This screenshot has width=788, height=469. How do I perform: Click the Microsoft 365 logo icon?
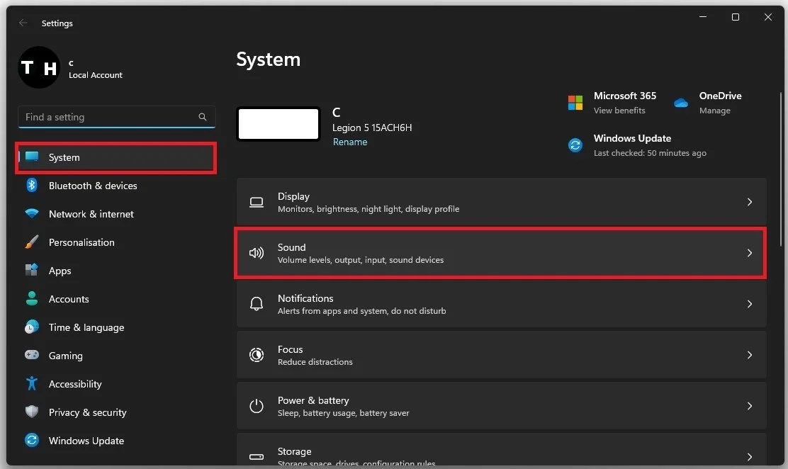[575, 103]
